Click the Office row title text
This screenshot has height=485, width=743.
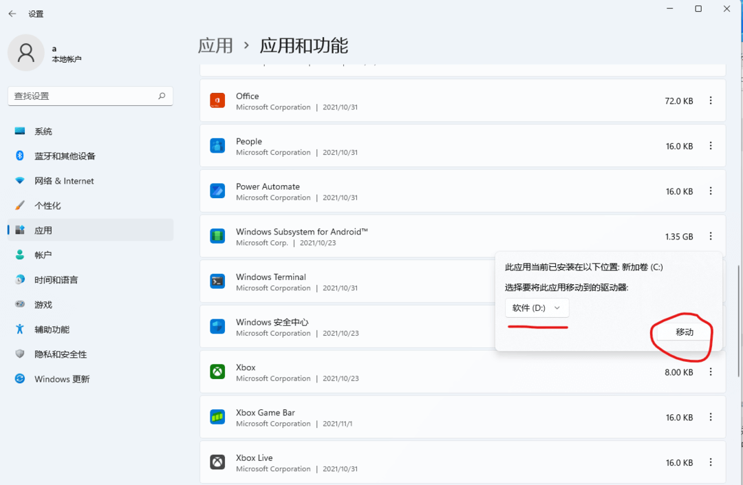[x=248, y=96]
